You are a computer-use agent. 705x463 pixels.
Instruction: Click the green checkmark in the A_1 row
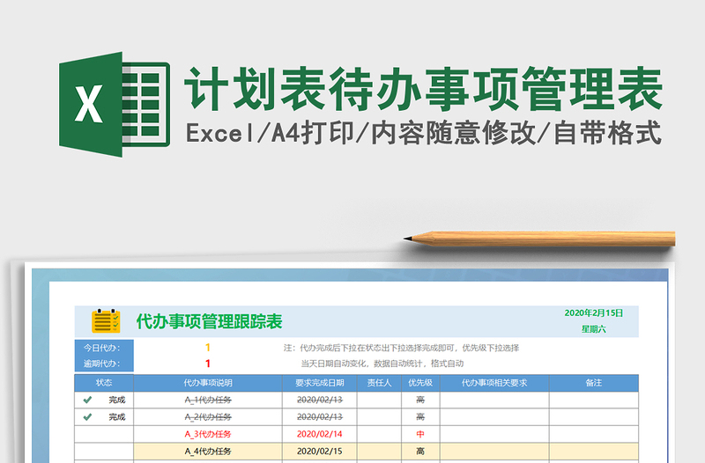click(87, 400)
